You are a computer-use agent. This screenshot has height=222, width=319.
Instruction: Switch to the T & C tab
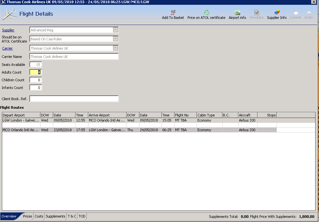[72, 216]
